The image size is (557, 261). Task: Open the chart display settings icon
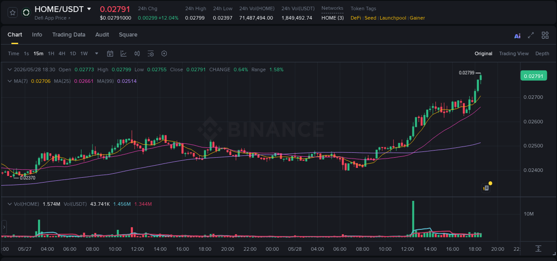pos(151,53)
